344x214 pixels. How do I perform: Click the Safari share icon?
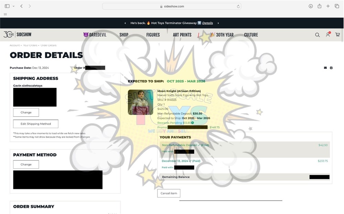(320, 6)
